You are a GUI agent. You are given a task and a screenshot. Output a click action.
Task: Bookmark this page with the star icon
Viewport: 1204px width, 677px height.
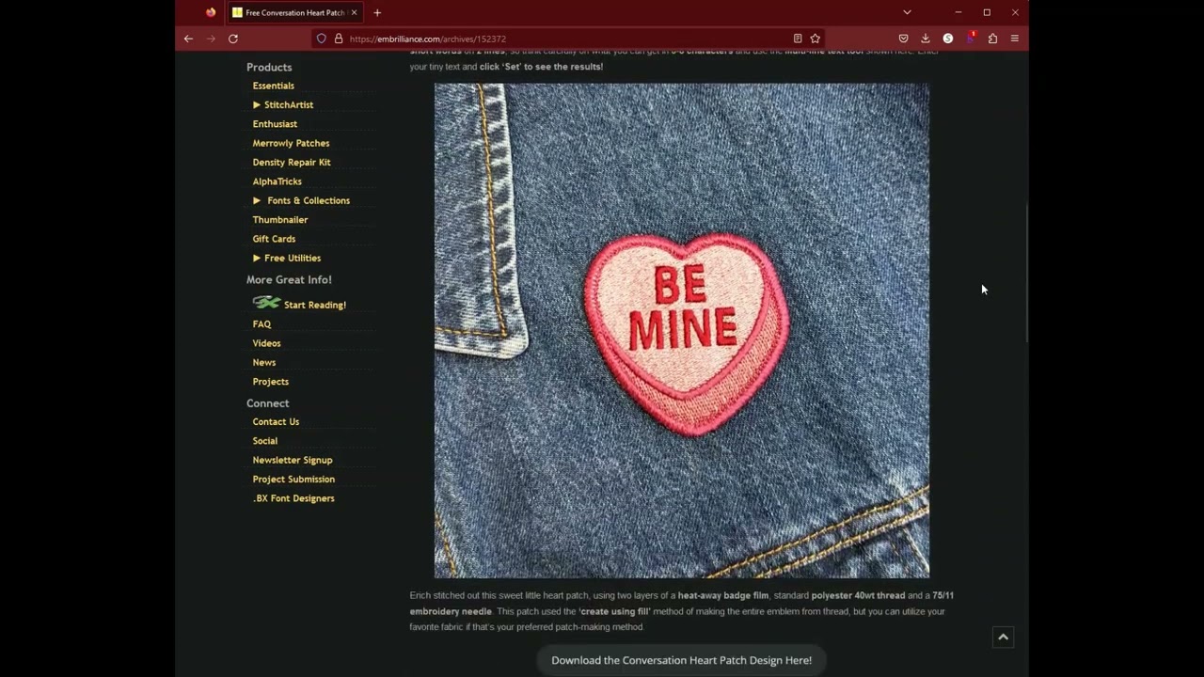pos(816,39)
